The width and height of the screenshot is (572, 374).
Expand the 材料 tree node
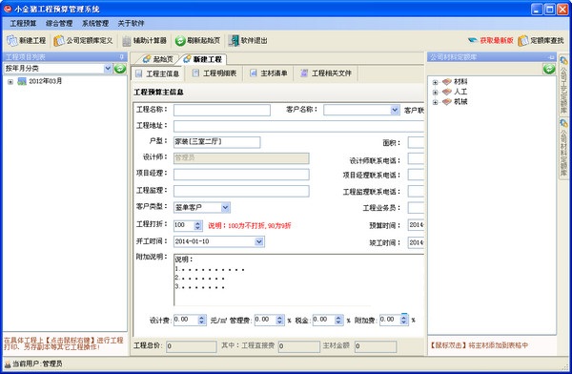435,82
